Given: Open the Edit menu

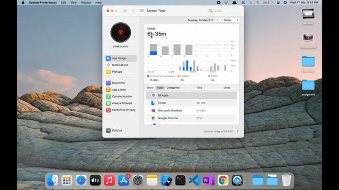Looking at the screenshot, I should click(64, 3).
